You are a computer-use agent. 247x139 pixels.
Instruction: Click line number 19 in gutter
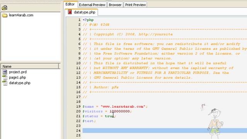point(78,107)
